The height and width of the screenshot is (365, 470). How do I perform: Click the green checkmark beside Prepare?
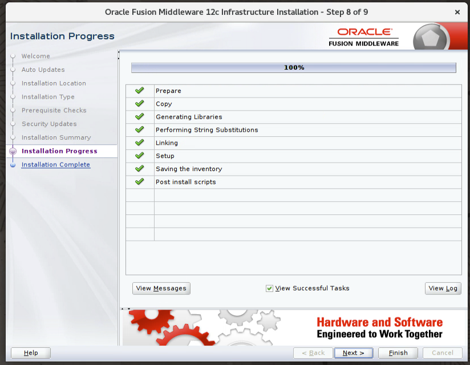click(x=139, y=90)
